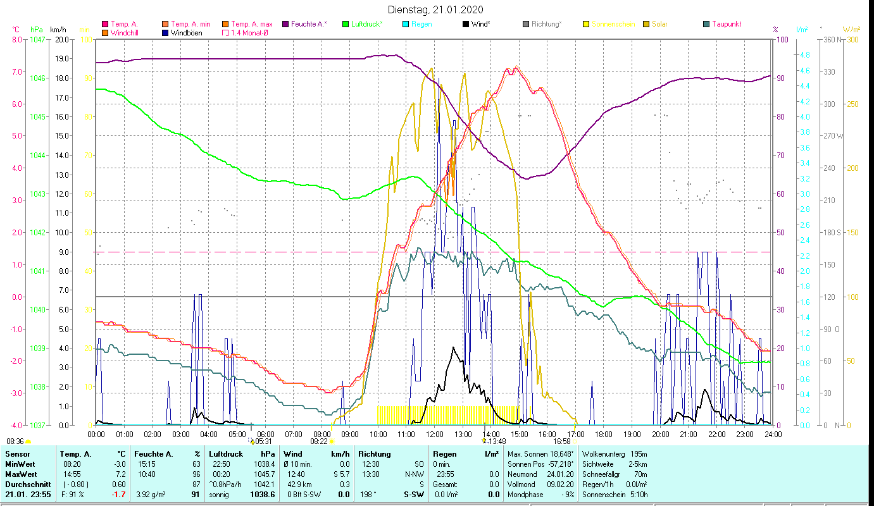Click the Sonnenschein 5:10h table entry
The height and width of the screenshot is (506, 874).
615,495
